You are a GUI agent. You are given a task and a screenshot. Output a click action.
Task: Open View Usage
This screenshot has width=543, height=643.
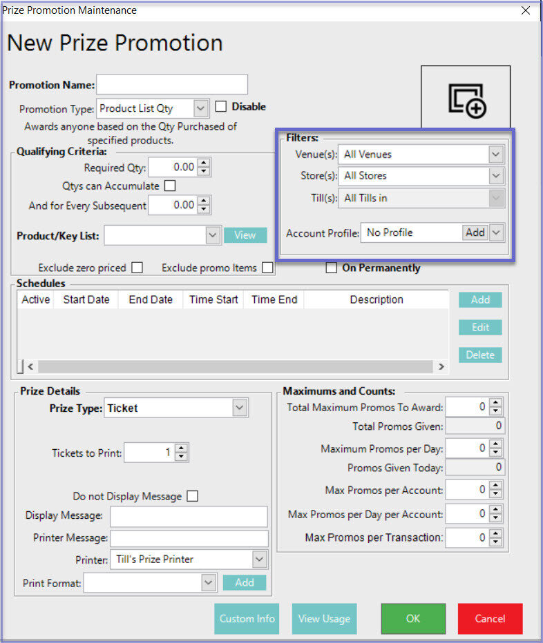[324, 618]
